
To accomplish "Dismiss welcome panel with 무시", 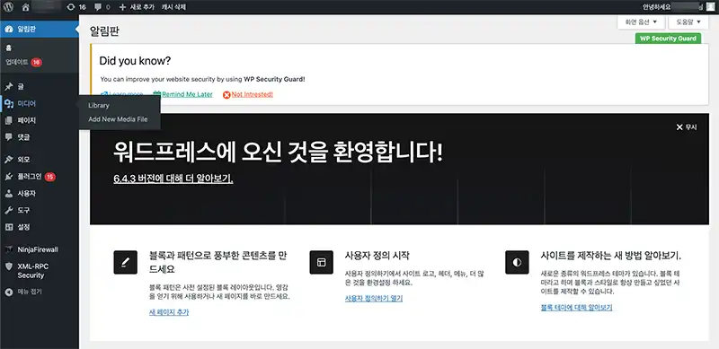I will [x=687, y=127].
